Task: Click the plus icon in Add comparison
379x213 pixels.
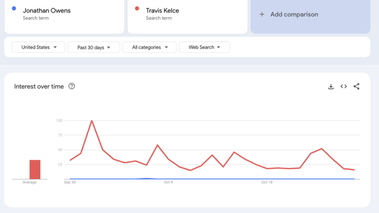Action: (x=262, y=15)
